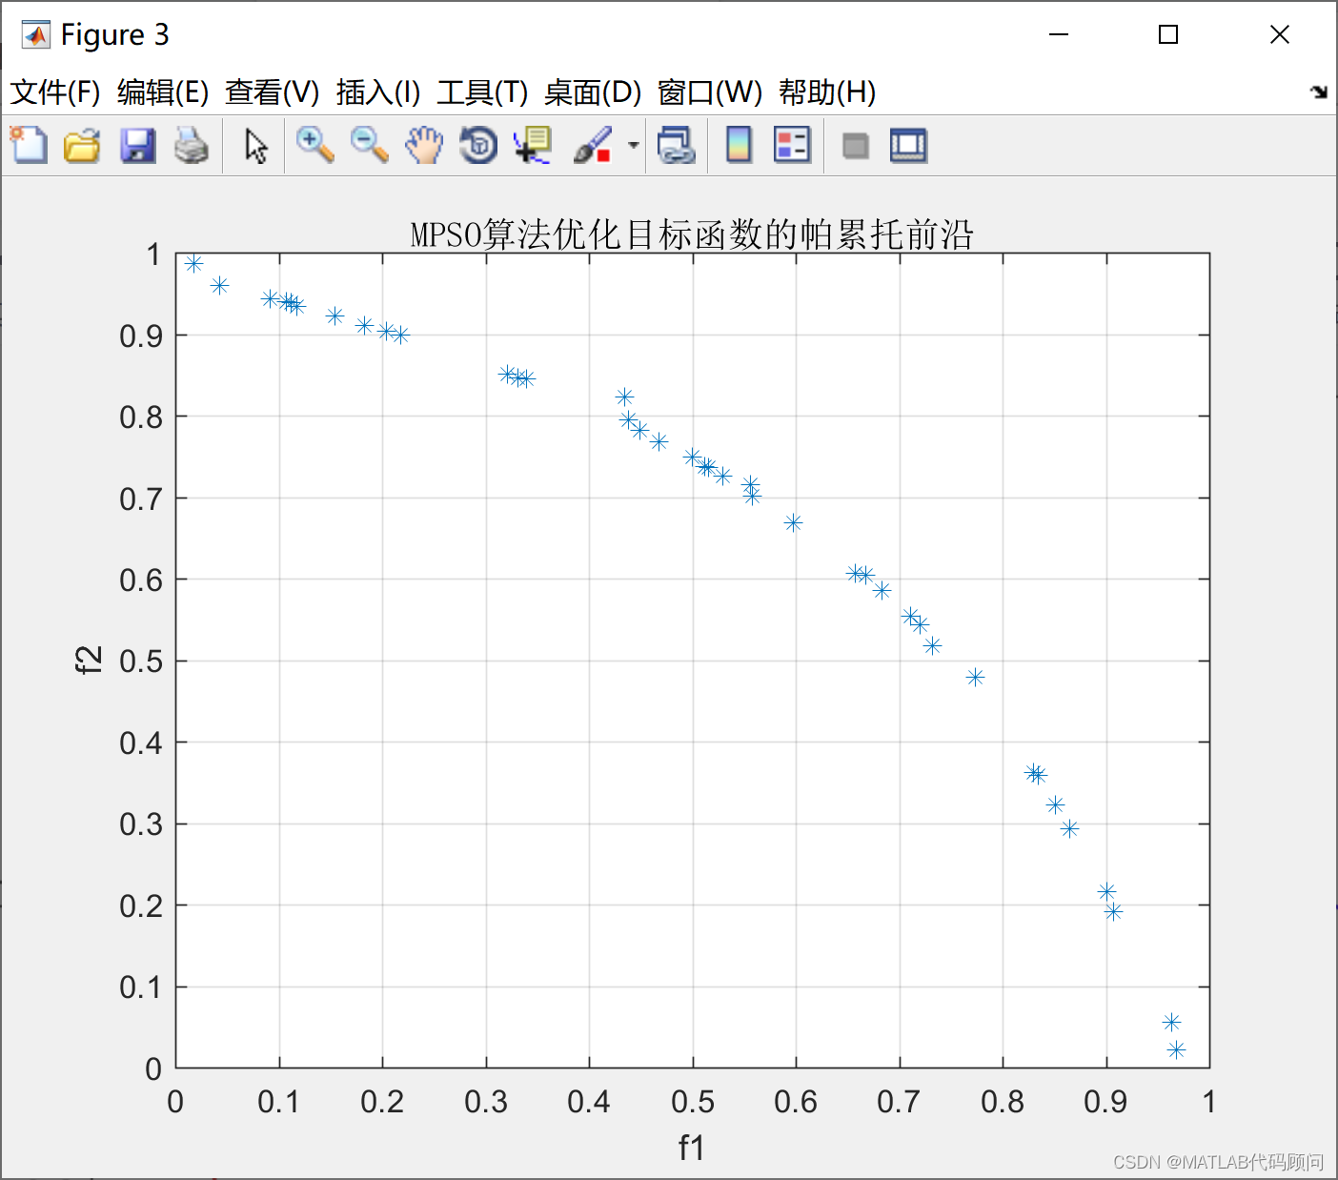The width and height of the screenshot is (1338, 1180).
Task: Choose the Brush data tool
Action: 593,146
